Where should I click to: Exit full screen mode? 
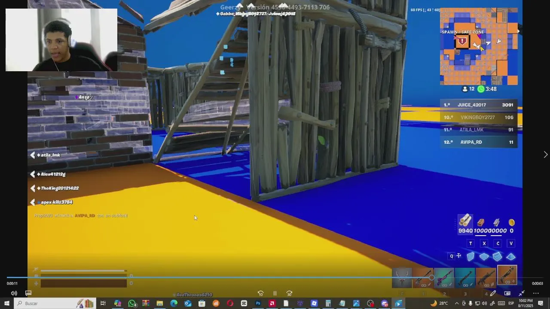click(521, 293)
